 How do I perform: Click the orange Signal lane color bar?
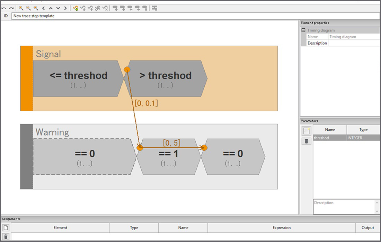coord(27,78)
